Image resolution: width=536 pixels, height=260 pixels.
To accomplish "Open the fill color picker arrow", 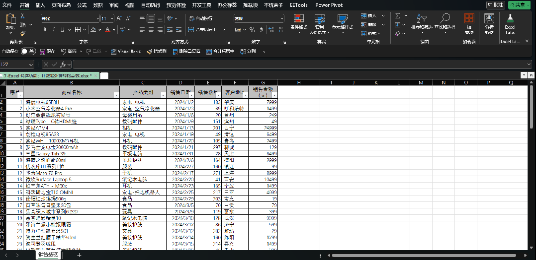I will 99,30.
